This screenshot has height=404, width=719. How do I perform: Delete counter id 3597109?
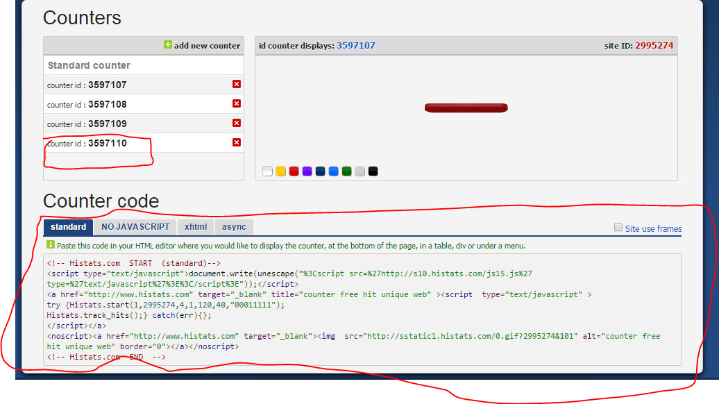(237, 123)
